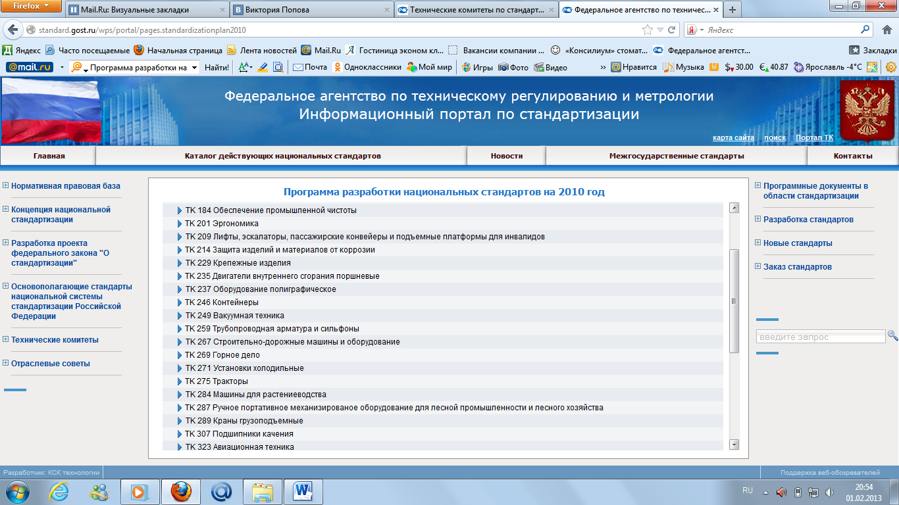Screen dimensions: 899x505
Task: Open Microsoft Word from the taskbar
Action: click(x=303, y=491)
